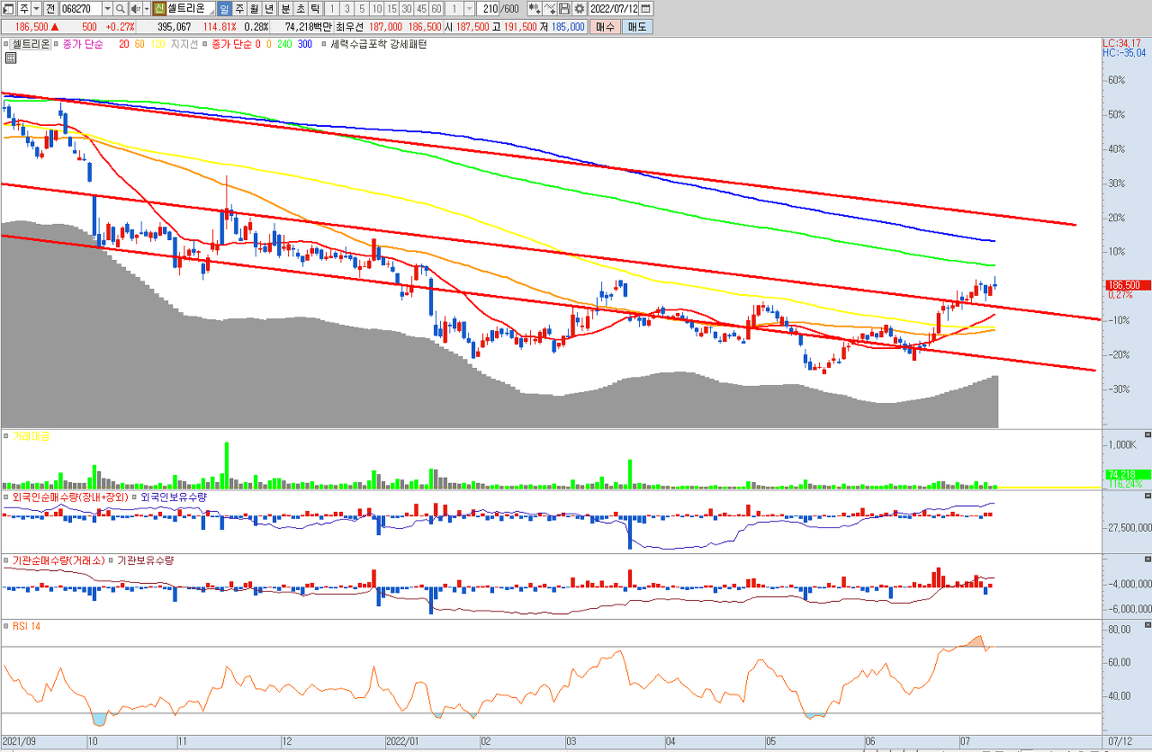Click the 주 selector left of dropdown
Screen dimensions: 1152x752
24,9
